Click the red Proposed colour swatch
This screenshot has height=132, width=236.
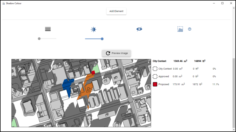[155, 84]
